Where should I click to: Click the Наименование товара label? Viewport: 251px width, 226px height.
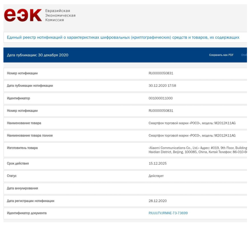pyautogui.click(x=24, y=123)
